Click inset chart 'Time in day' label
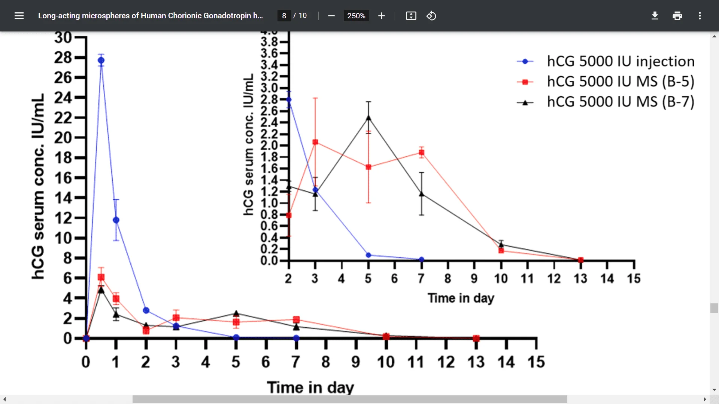719x404 pixels. coord(461,298)
